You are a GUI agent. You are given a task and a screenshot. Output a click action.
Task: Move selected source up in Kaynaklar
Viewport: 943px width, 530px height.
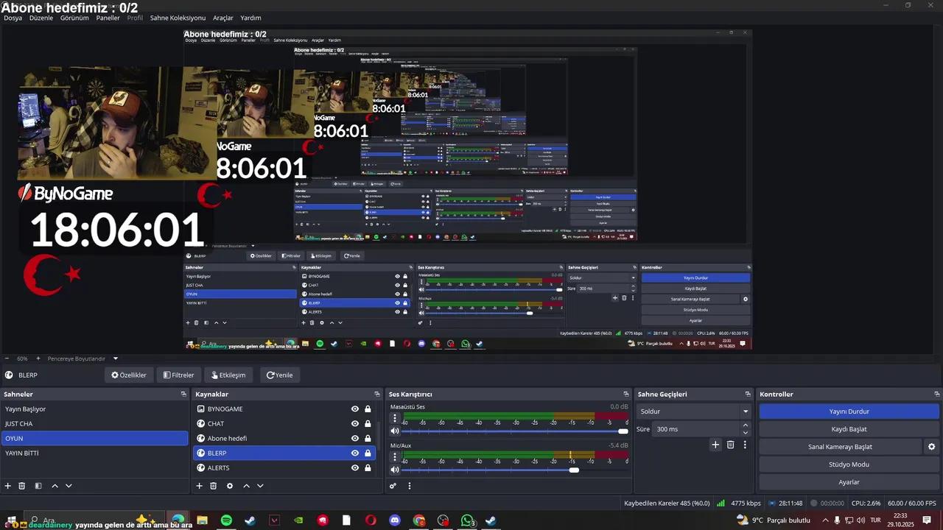[x=246, y=486]
